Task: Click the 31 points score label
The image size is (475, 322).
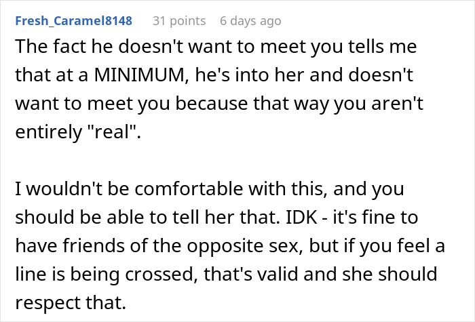Action: pos(179,21)
